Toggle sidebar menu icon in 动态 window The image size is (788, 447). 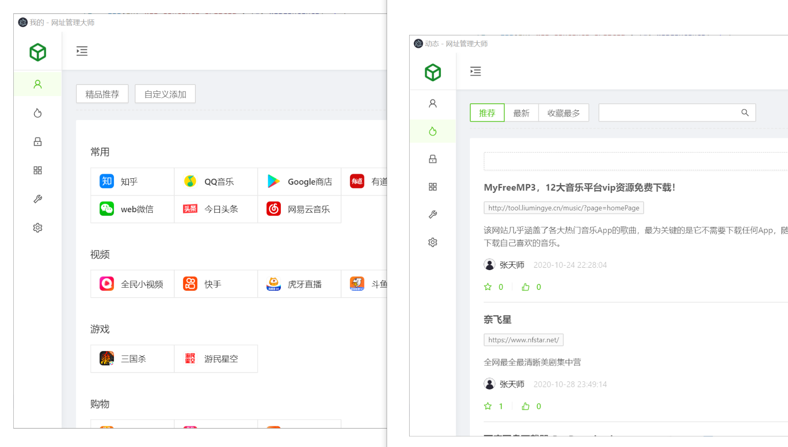pyautogui.click(x=475, y=71)
